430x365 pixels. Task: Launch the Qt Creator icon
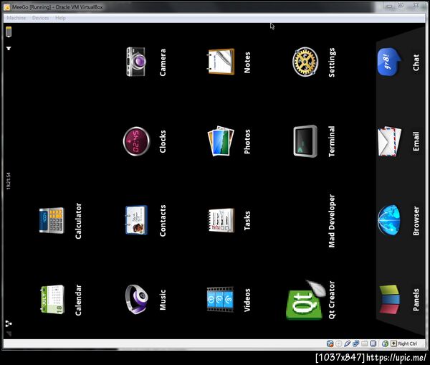[306, 300]
